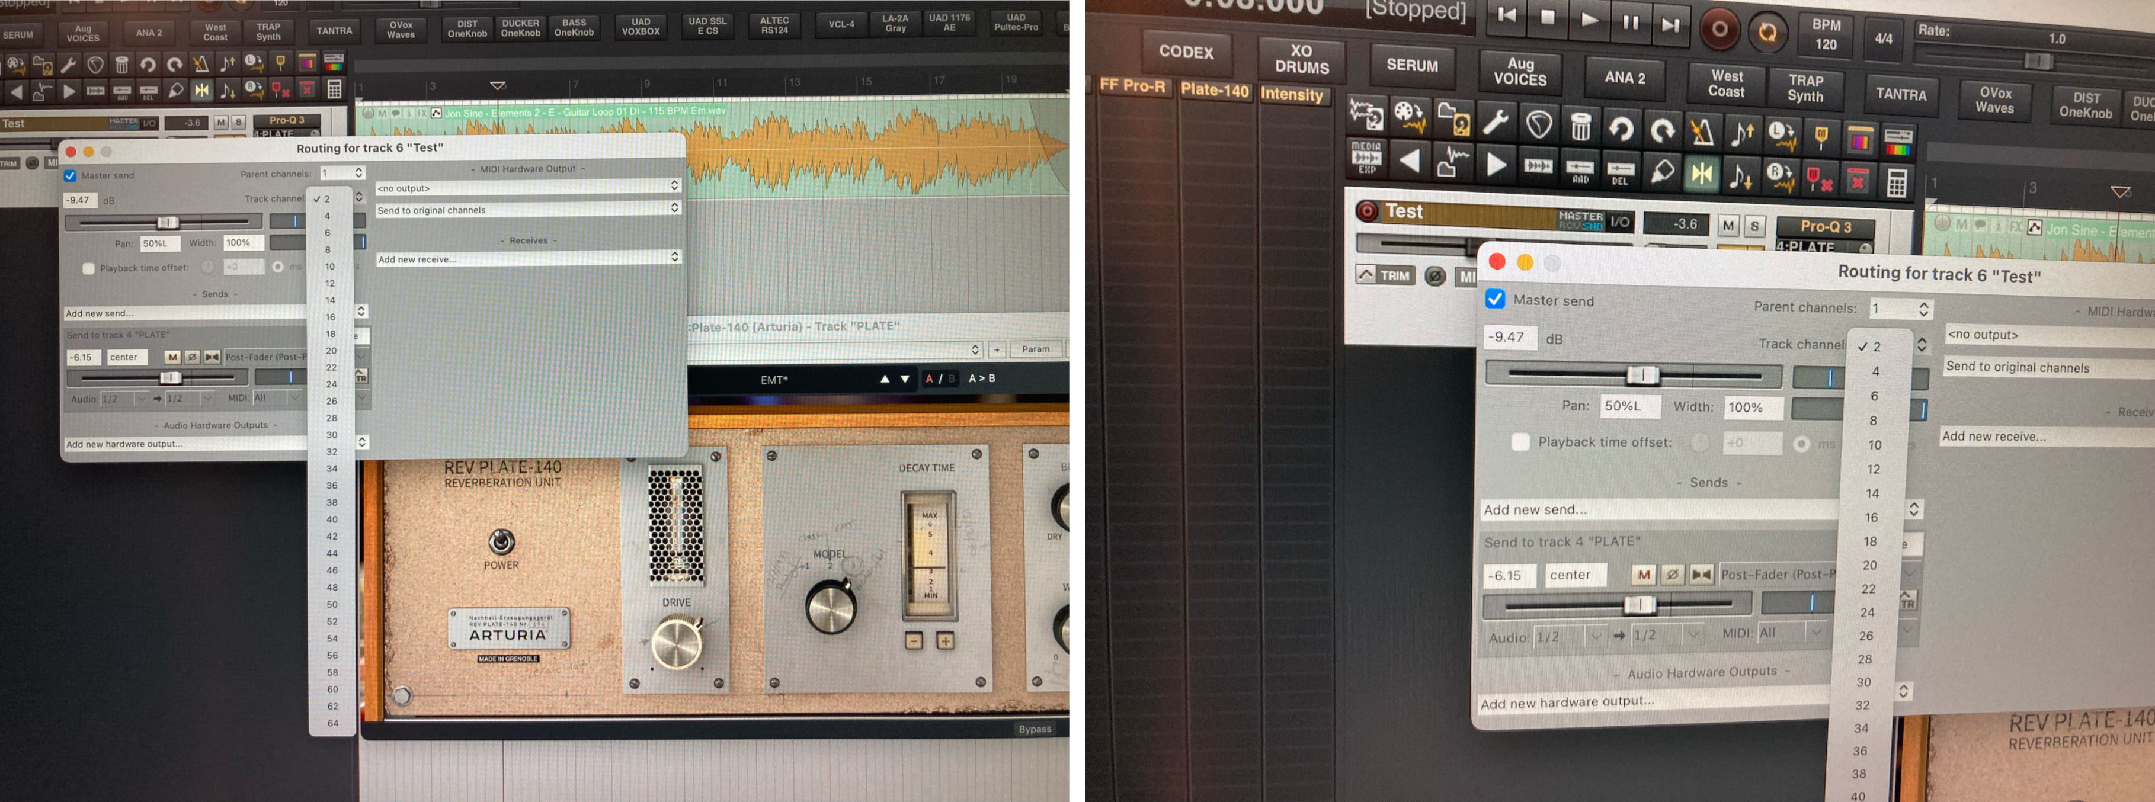2155x802 pixels.
Task: Click the XO DRUMS toolbar button
Action: point(1301,59)
